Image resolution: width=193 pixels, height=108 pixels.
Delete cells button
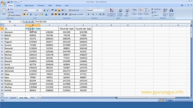click(x=140, y=12)
